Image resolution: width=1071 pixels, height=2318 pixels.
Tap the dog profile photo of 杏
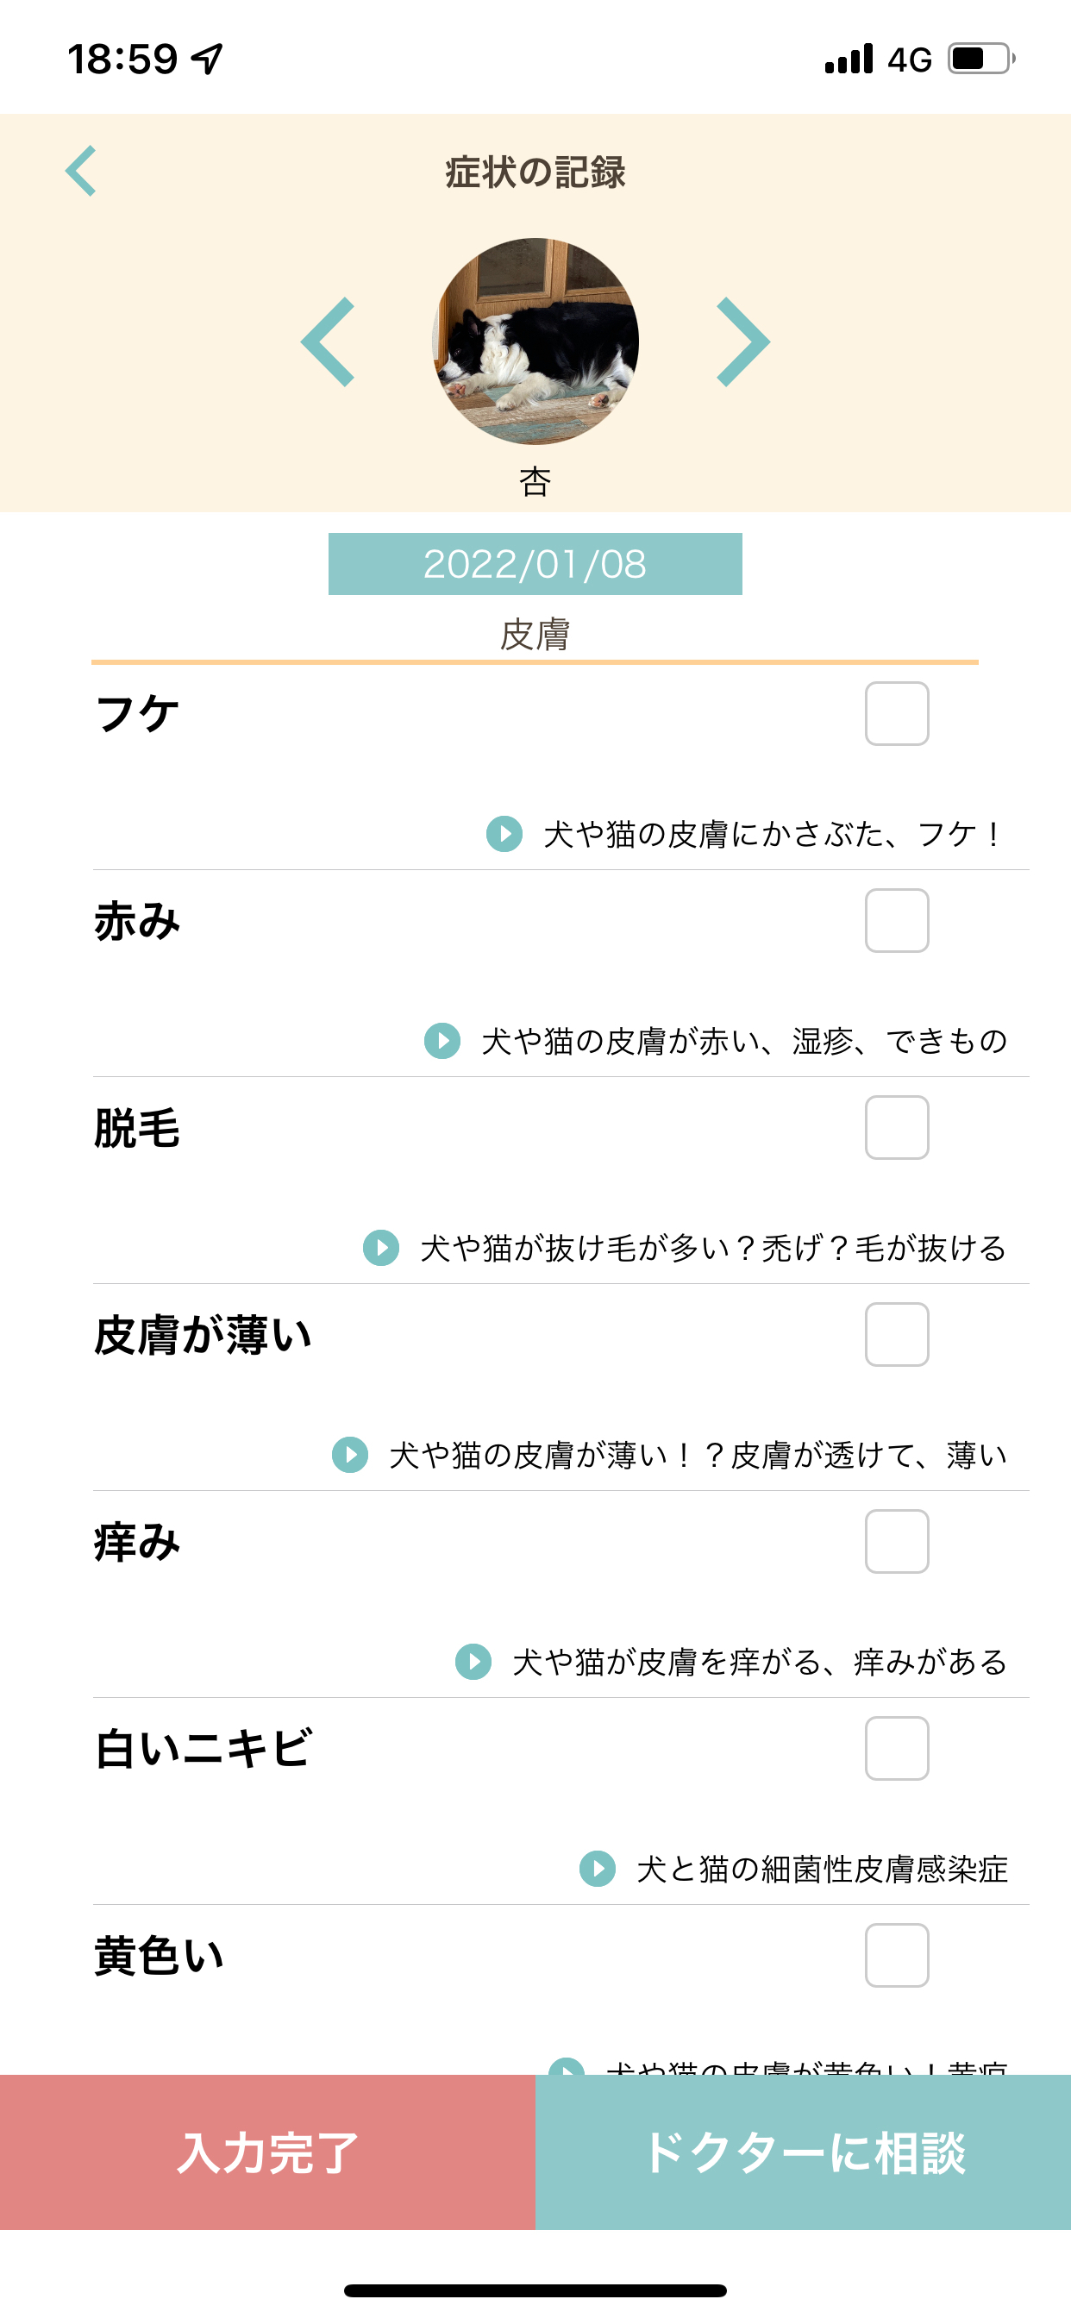[x=535, y=341]
